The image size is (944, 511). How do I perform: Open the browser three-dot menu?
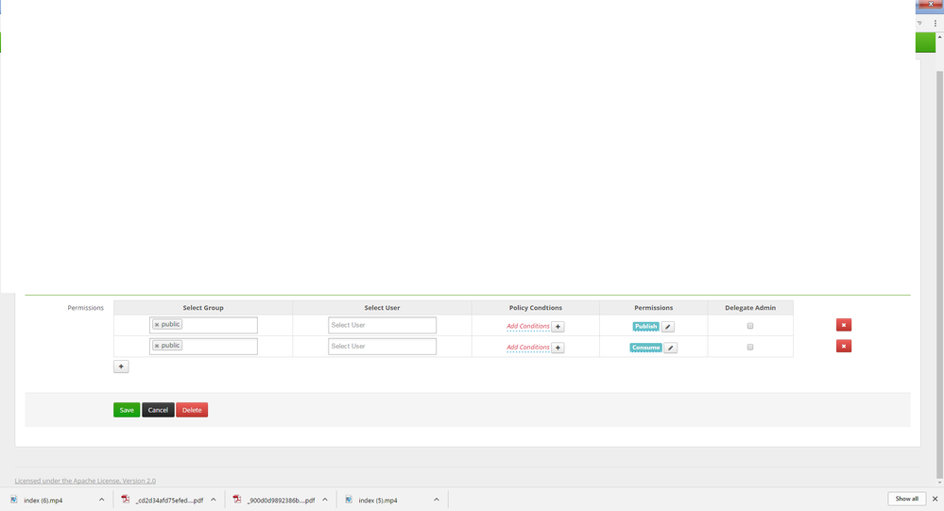[x=935, y=23]
